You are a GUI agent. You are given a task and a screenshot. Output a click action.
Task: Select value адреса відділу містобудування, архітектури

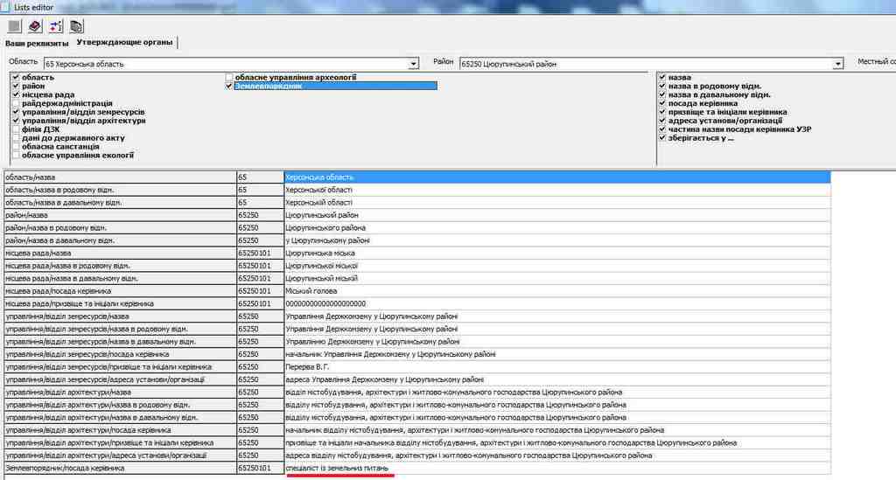tap(557, 456)
